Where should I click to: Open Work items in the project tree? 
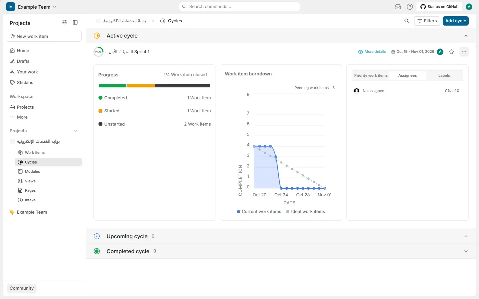pyautogui.click(x=48, y=152)
